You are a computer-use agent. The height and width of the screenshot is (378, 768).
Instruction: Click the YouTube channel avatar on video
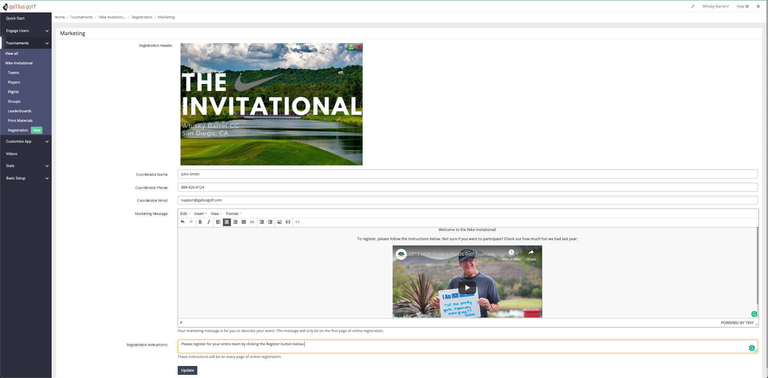click(401, 254)
